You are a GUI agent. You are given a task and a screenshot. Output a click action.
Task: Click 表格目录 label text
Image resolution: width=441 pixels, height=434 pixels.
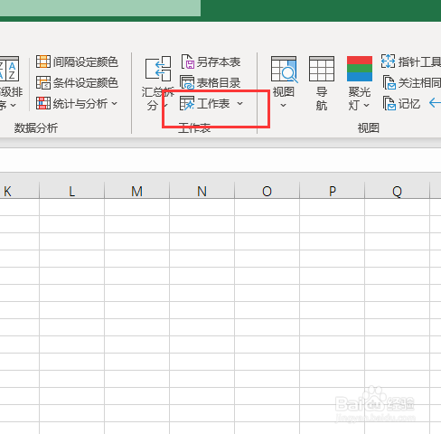(x=219, y=83)
